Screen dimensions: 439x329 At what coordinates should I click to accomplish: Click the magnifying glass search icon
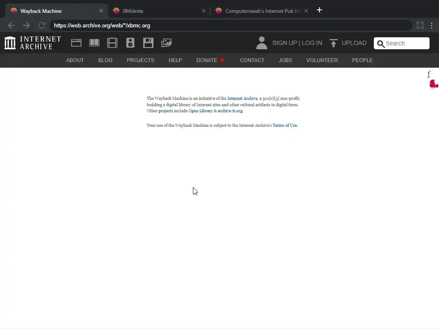pyautogui.click(x=381, y=44)
